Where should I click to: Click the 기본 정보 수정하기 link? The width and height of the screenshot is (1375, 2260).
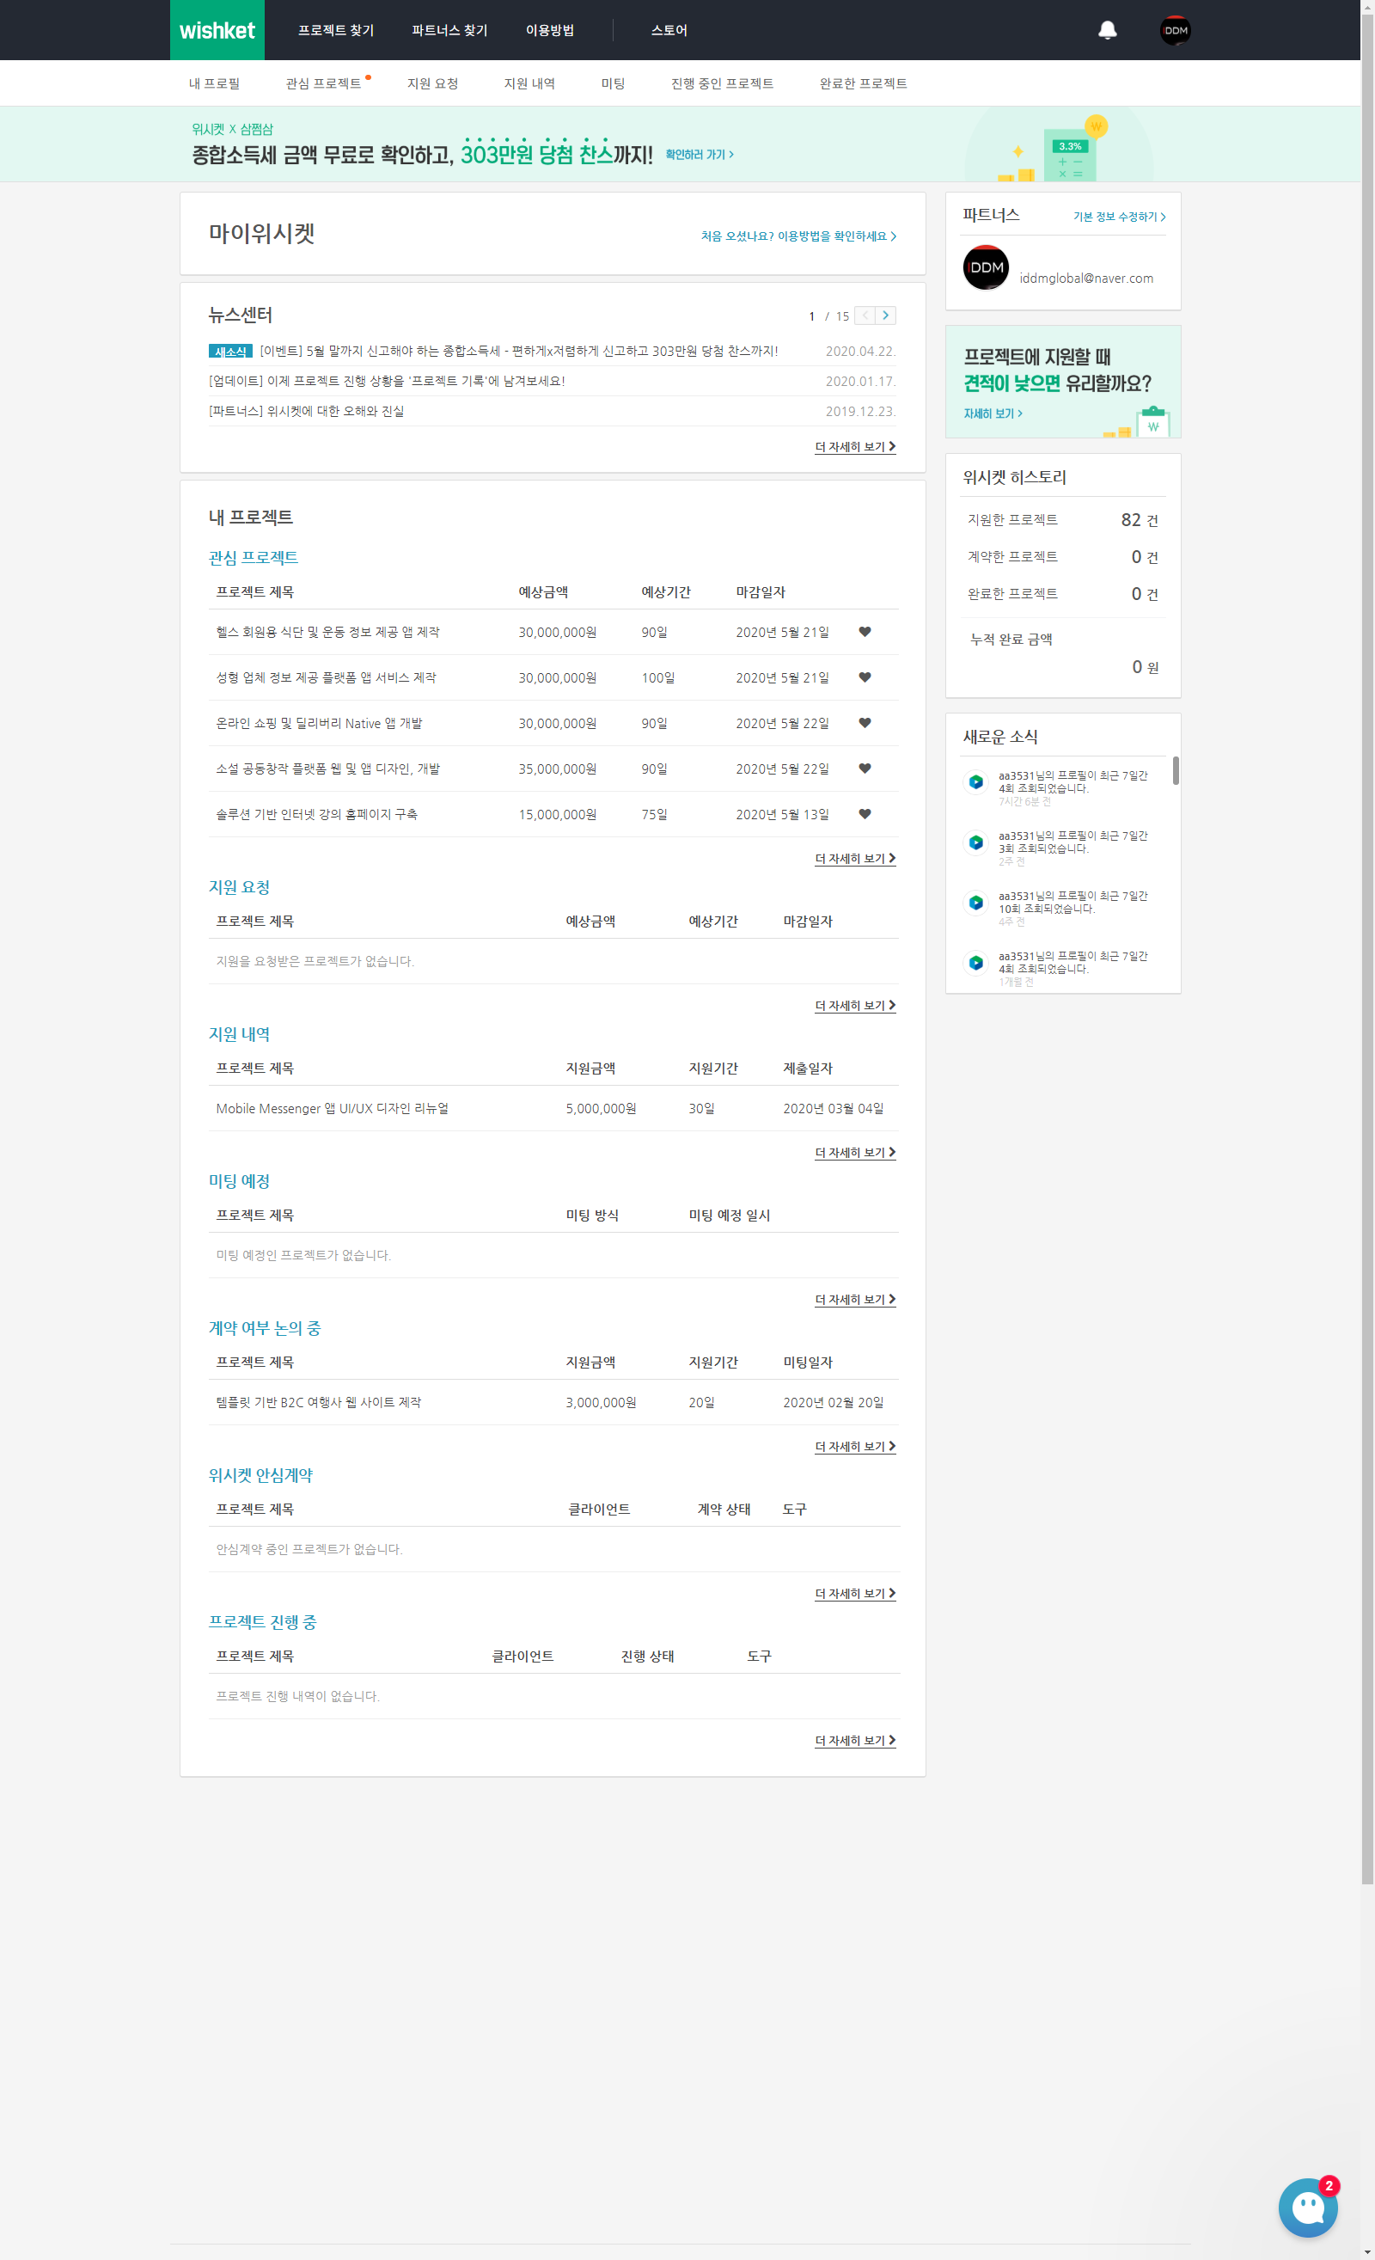pyautogui.click(x=1118, y=217)
